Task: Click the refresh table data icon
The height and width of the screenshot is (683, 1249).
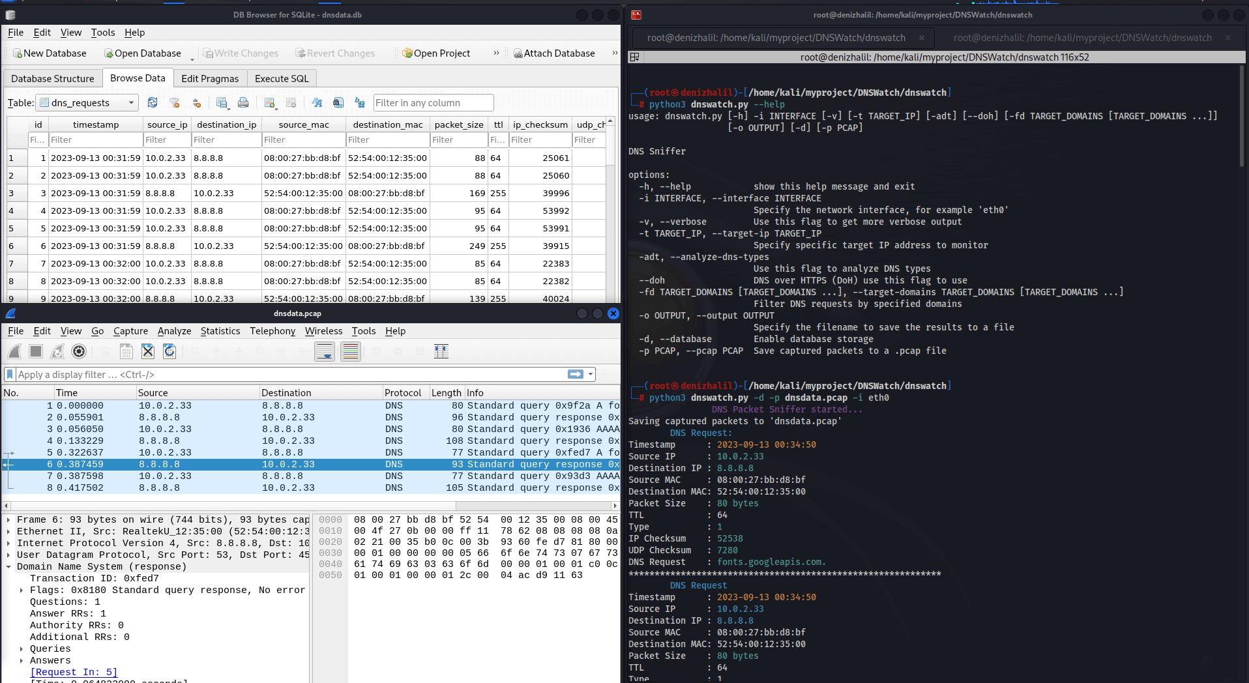Action: coord(153,102)
